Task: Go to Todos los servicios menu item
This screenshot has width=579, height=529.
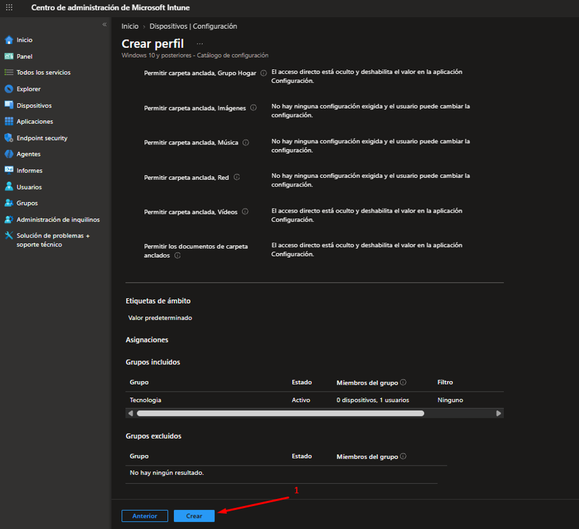Action: [x=43, y=73]
